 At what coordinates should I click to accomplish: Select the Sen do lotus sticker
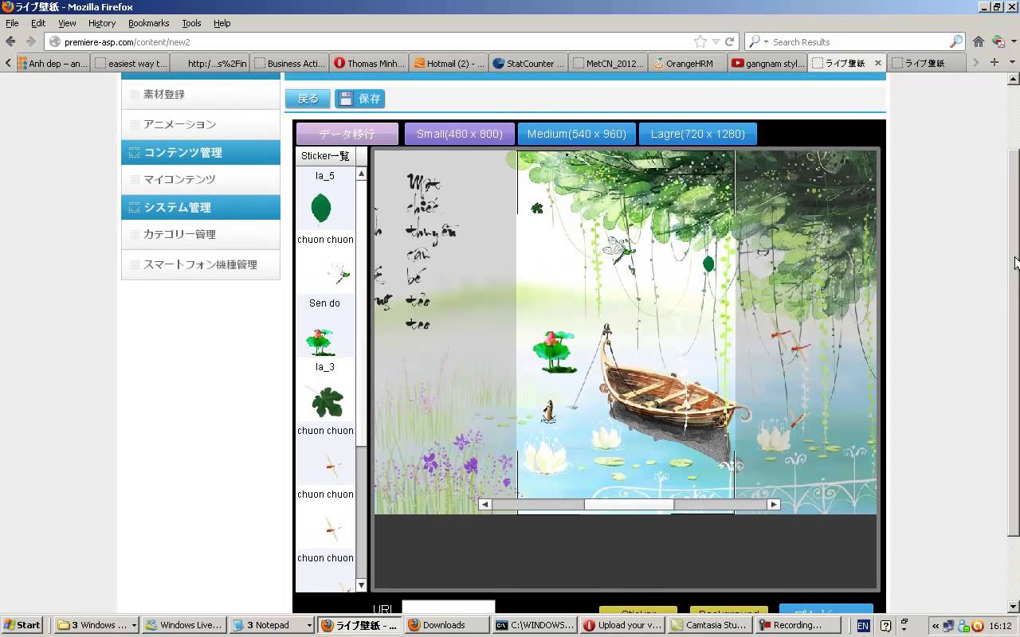pyautogui.click(x=320, y=340)
